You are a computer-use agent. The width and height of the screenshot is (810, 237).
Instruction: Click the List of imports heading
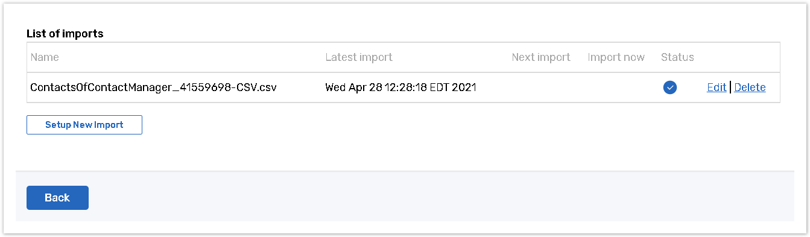[x=65, y=34]
